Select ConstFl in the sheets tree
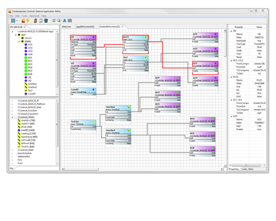 pyautogui.click(x=32, y=94)
